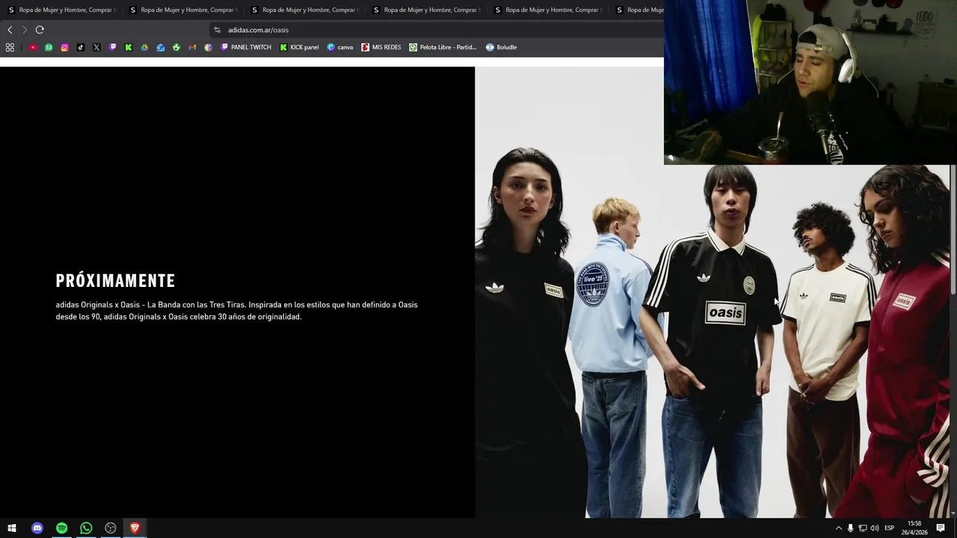Image resolution: width=957 pixels, height=538 pixels.
Task: Open the purple Twitch bookmark icon
Action: [x=113, y=47]
